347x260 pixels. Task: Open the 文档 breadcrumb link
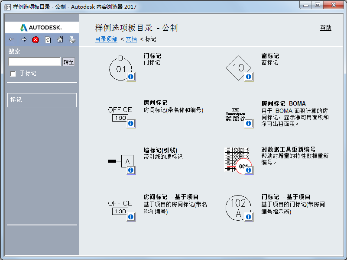[131, 39]
